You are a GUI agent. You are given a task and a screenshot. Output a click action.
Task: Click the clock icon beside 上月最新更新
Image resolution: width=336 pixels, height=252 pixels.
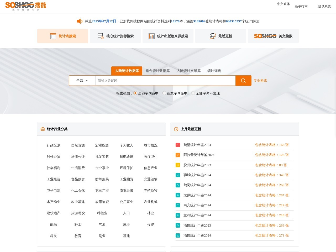pos(176,129)
